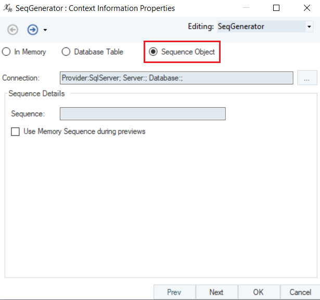Viewport: 320px width, 300px height.
Task: Click the back navigation arrow icon
Action: tap(12, 30)
